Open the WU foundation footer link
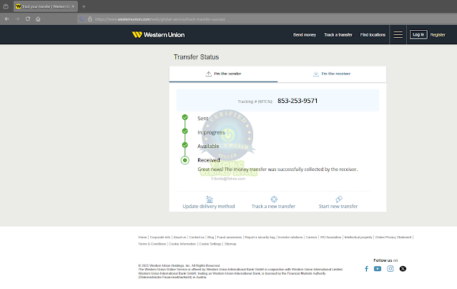This screenshot has height=289, width=457. (330, 237)
